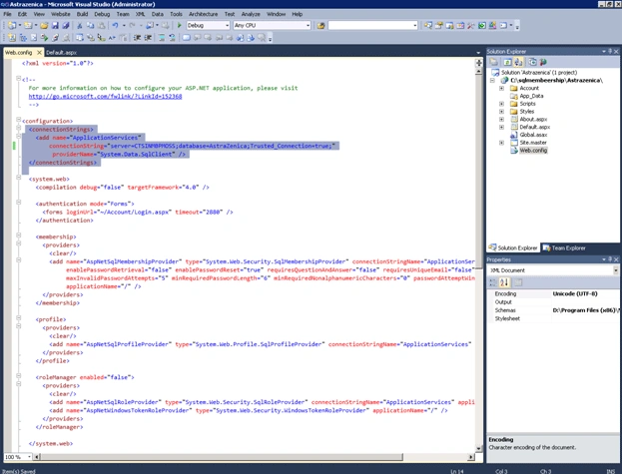Click the Navigate Backward toolbar icon
Viewport: 622px width, 474px height.
tap(150, 25)
